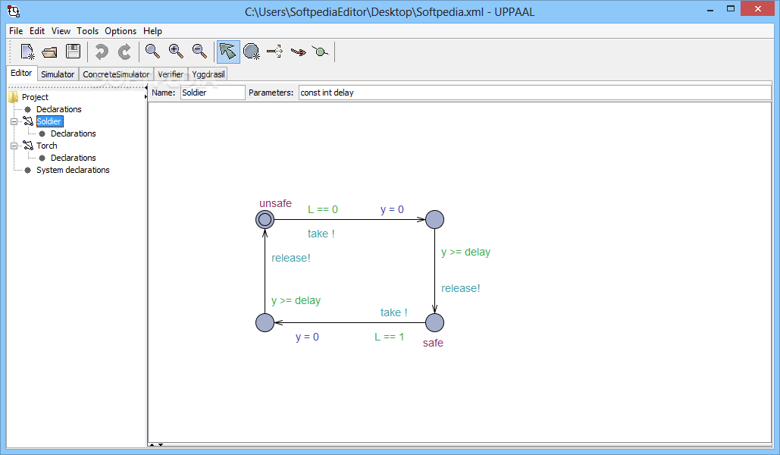Open the Options menu
The width and height of the screenshot is (780, 455).
click(121, 31)
